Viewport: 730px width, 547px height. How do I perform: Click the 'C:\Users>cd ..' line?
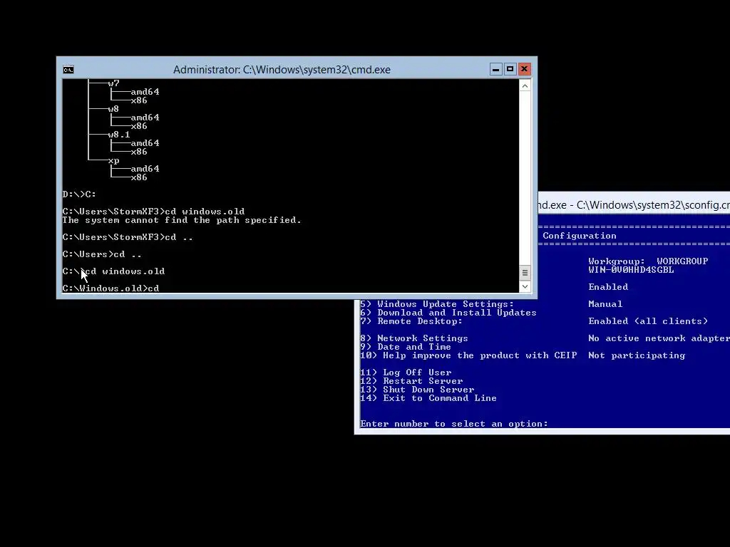click(x=102, y=254)
